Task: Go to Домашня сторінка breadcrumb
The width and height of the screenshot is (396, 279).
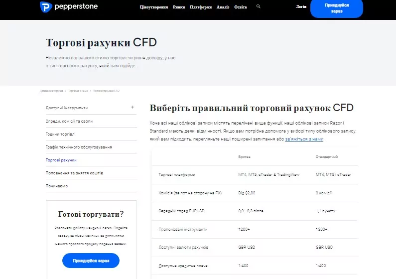Action: click(x=51, y=91)
